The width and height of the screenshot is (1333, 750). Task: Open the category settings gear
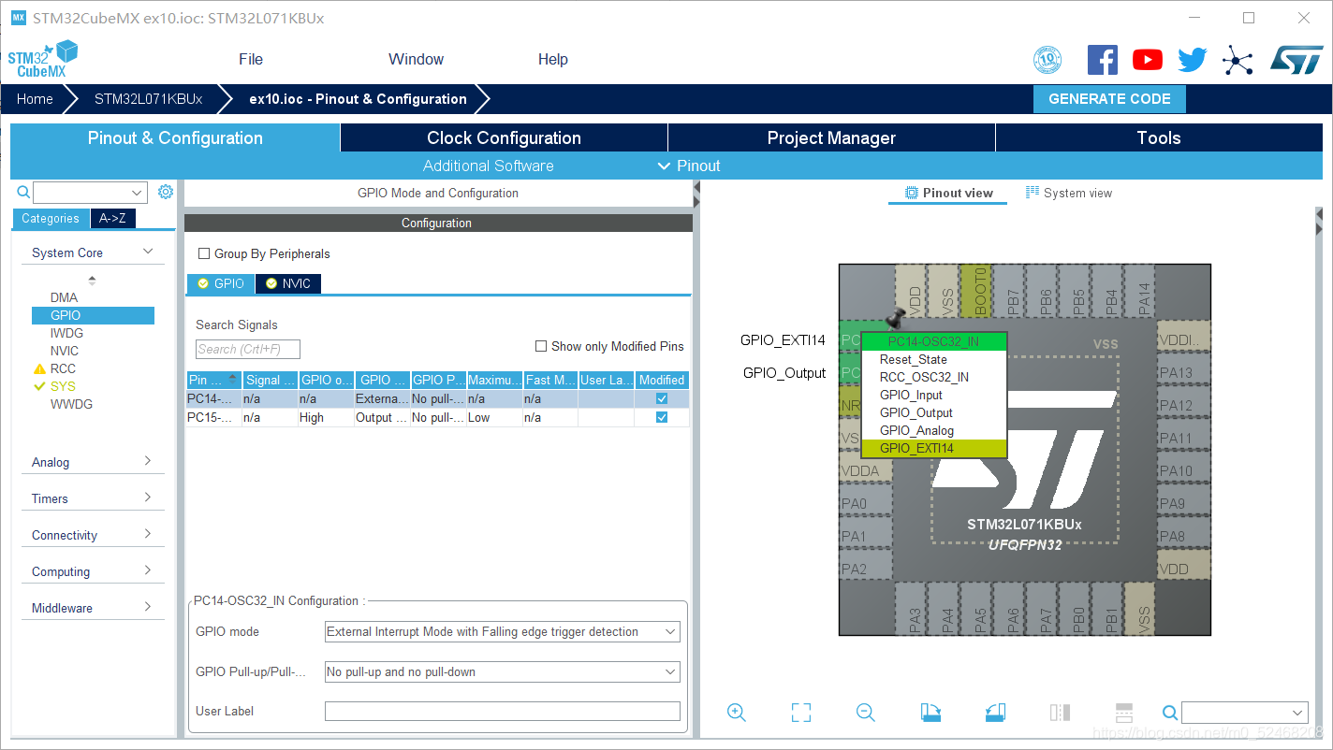click(166, 192)
